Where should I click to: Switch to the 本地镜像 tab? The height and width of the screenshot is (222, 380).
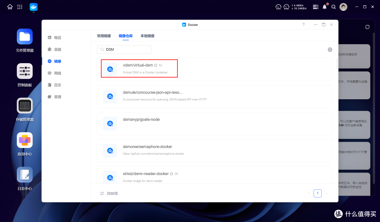click(147, 36)
